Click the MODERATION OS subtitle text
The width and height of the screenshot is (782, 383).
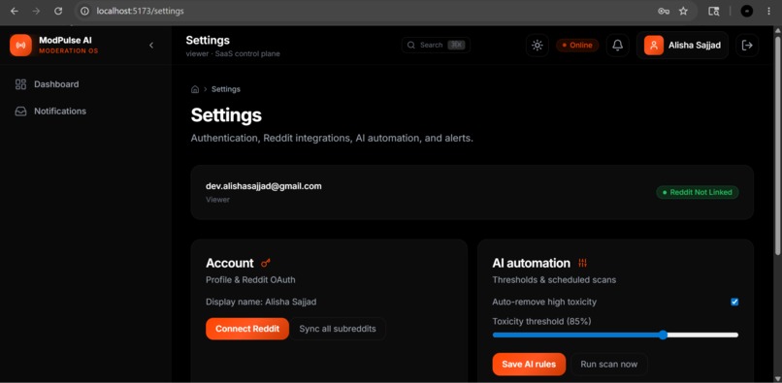[x=68, y=50]
